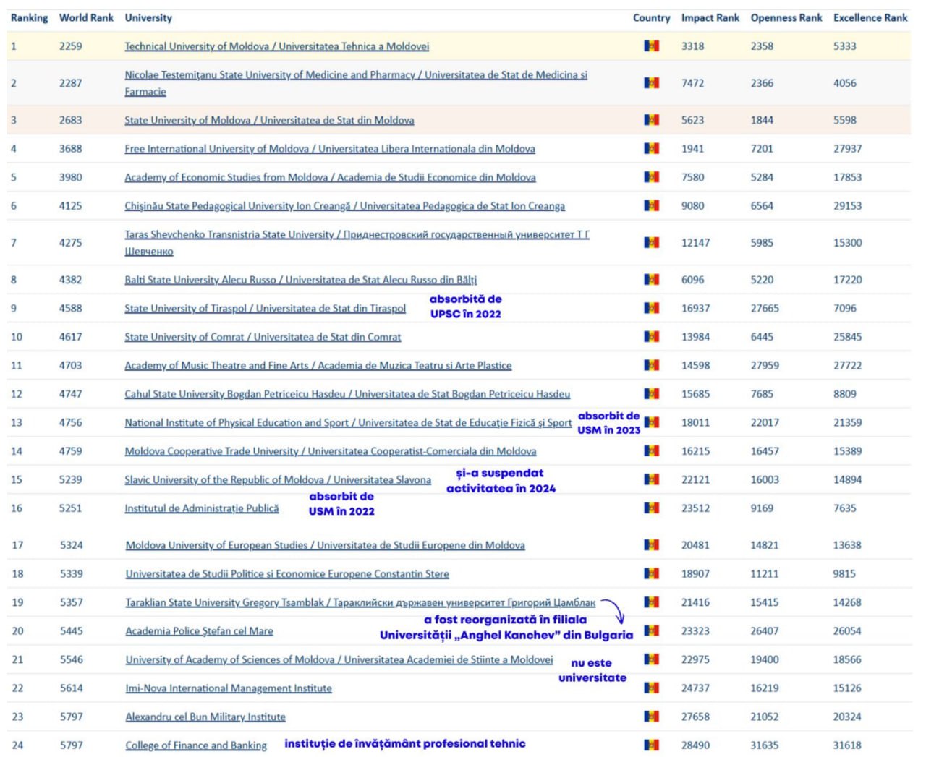Click Moldova flag in Balti State University row
Screen dimensions: 926x757
[x=652, y=280]
